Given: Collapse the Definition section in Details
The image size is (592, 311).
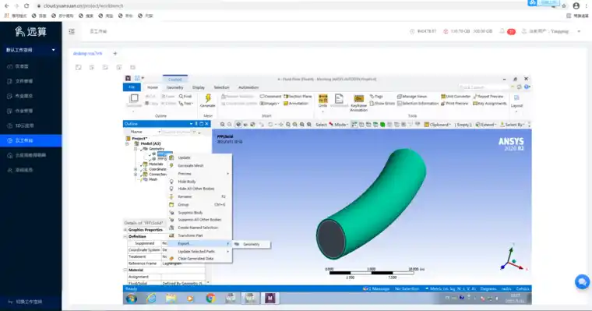Looking at the screenshot, I should pos(125,236).
